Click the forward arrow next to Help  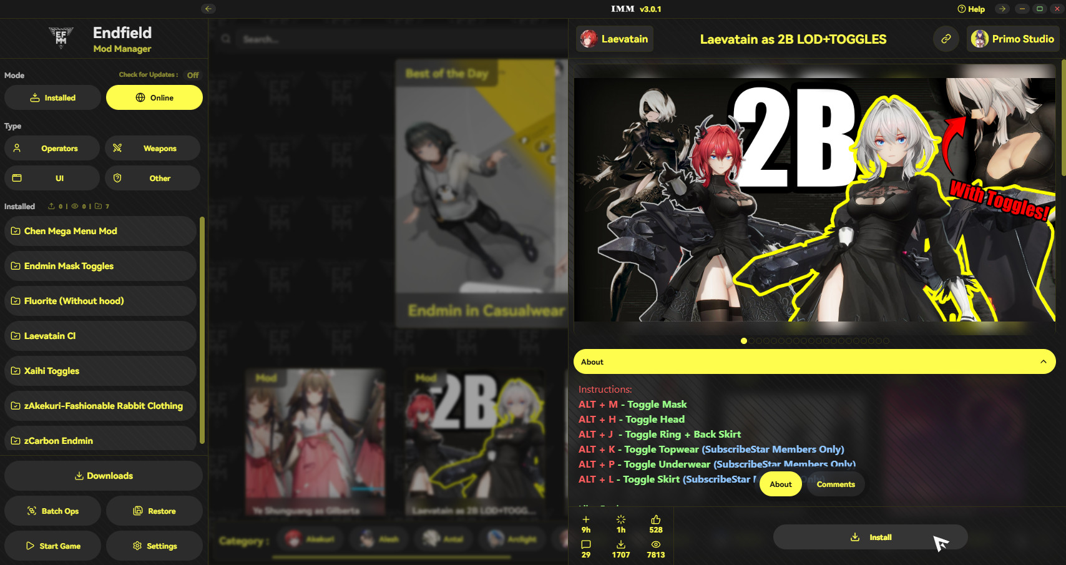[x=1002, y=9]
